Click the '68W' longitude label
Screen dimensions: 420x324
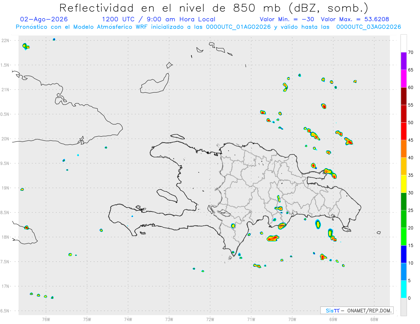(374, 319)
